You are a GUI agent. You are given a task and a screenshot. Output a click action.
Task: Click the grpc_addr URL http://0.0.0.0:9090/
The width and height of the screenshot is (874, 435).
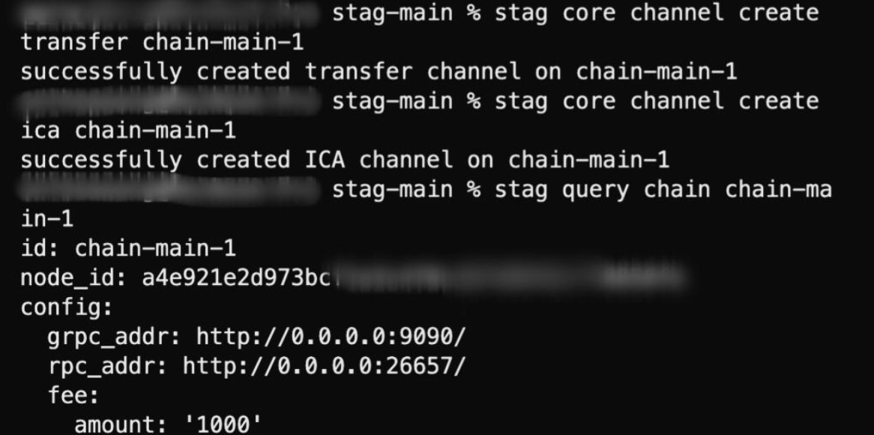[331, 337]
